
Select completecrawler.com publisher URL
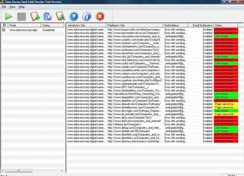pyautogui.click(x=134, y=70)
